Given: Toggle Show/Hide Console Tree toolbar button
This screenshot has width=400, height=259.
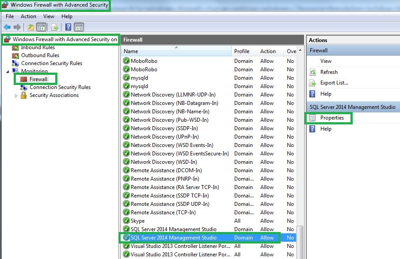Looking at the screenshot, I should pyautogui.click(x=41, y=27).
